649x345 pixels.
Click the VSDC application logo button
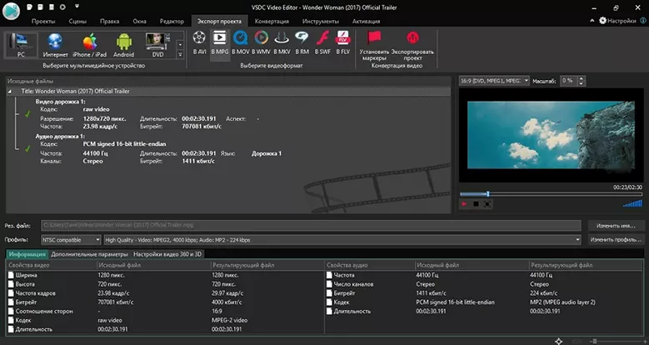(11, 11)
